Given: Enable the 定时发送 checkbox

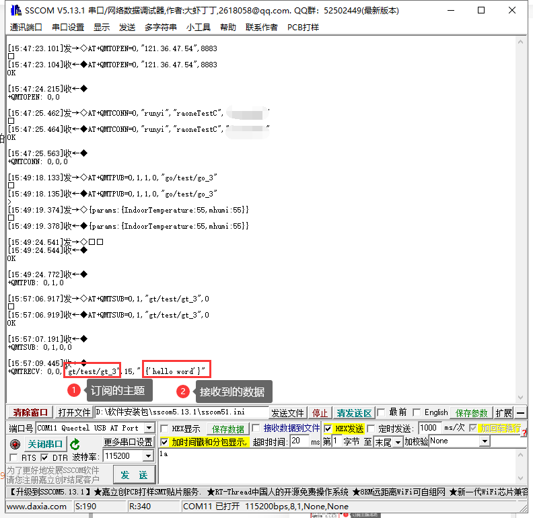Looking at the screenshot, I should (371, 429).
